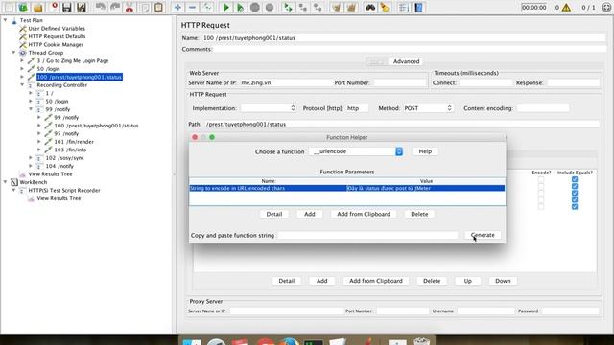Click the warning triangle log icon
Viewport: 614px width, 345px height.
[x=566, y=8]
